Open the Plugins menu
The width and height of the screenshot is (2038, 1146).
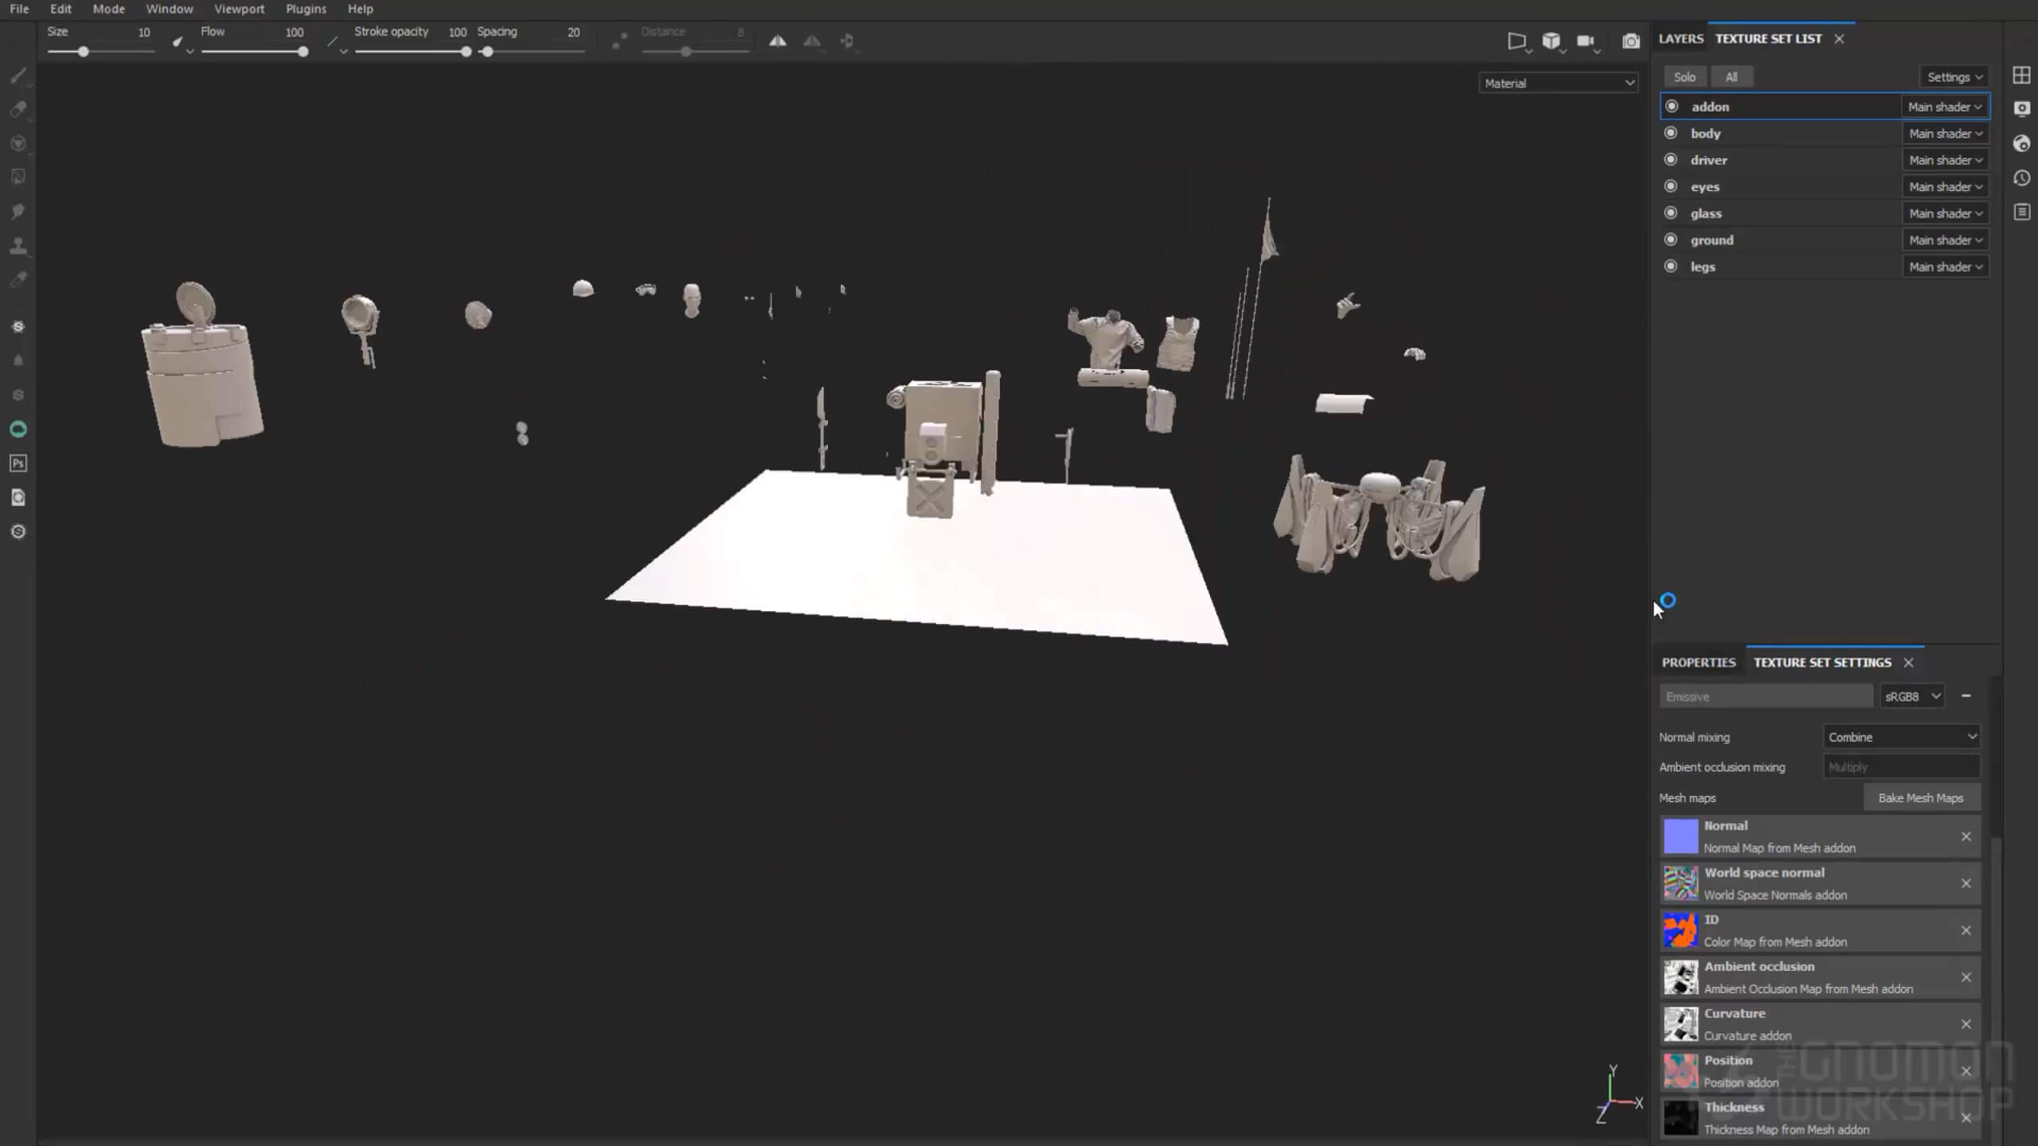[x=306, y=9]
